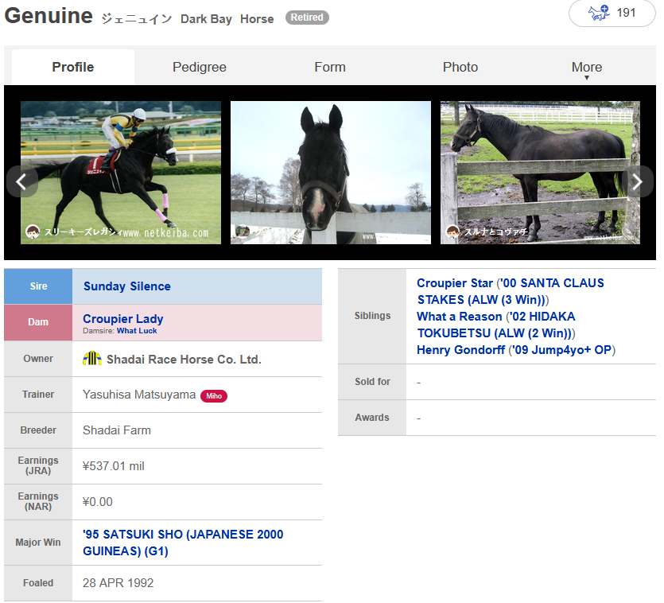Click user avatar on paddock fence photo
This screenshot has width=664, height=603.
point(452,231)
